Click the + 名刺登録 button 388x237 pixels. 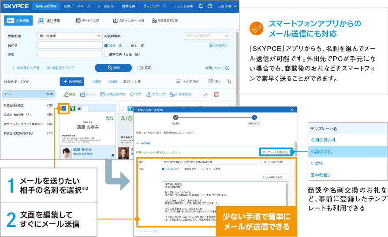pyautogui.click(x=72, y=81)
